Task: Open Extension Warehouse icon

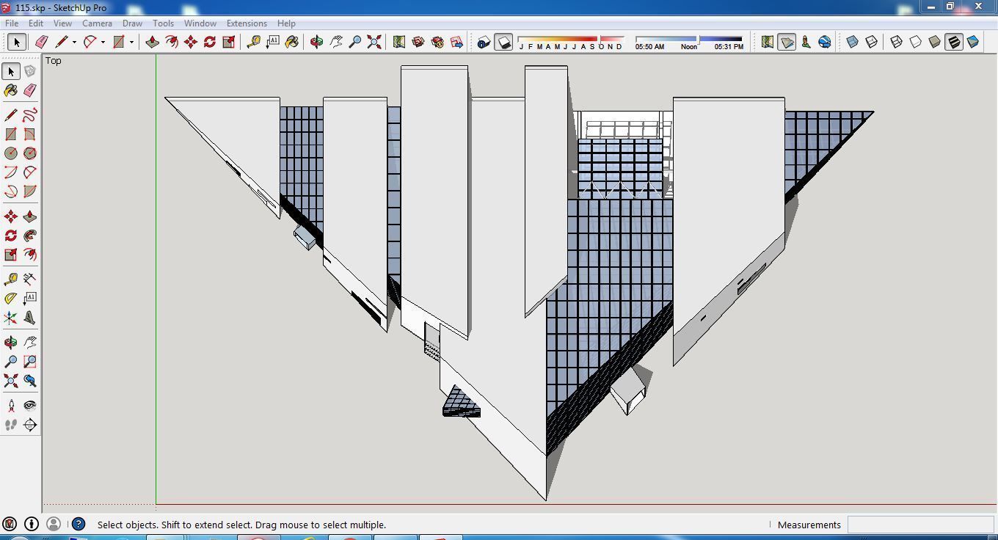Action: click(x=437, y=43)
